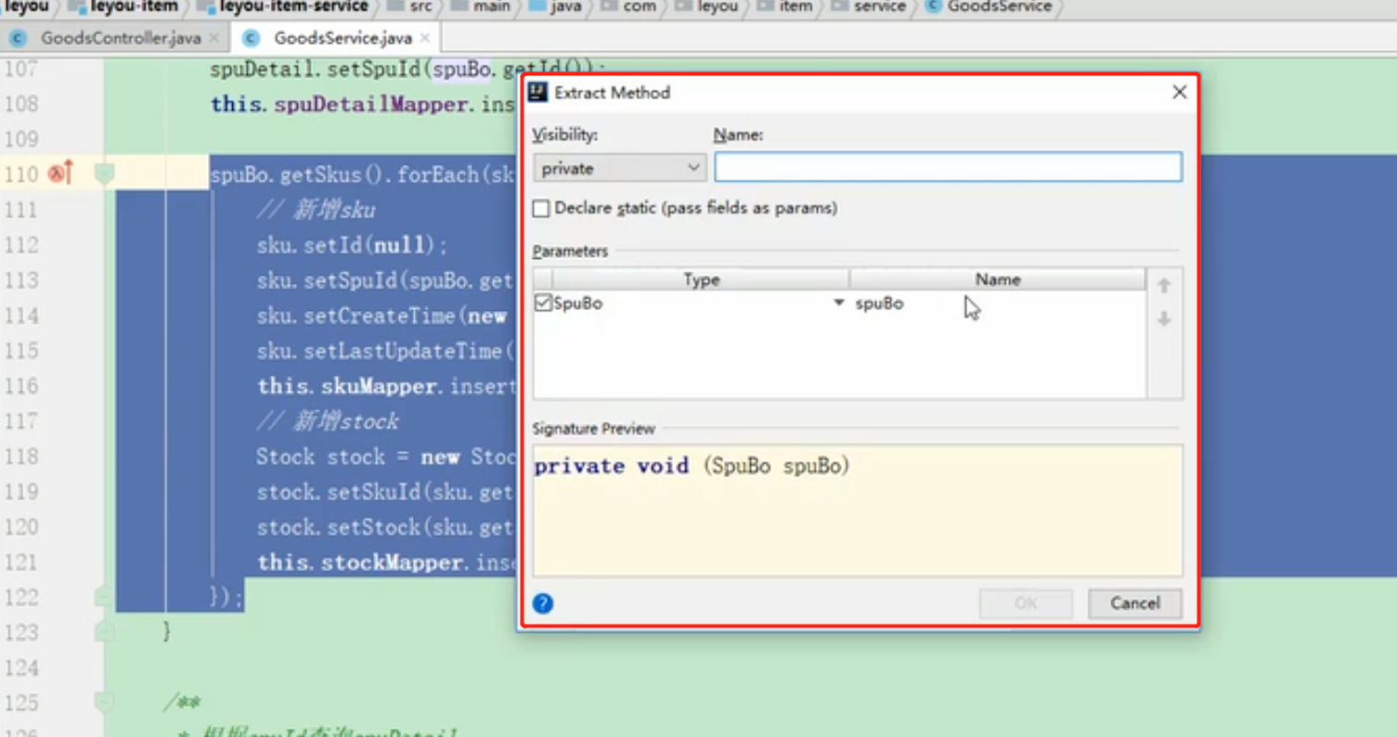The image size is (1397, 737).
Task: Switch to GoodsController.java tab
Action: pos(119,38)
